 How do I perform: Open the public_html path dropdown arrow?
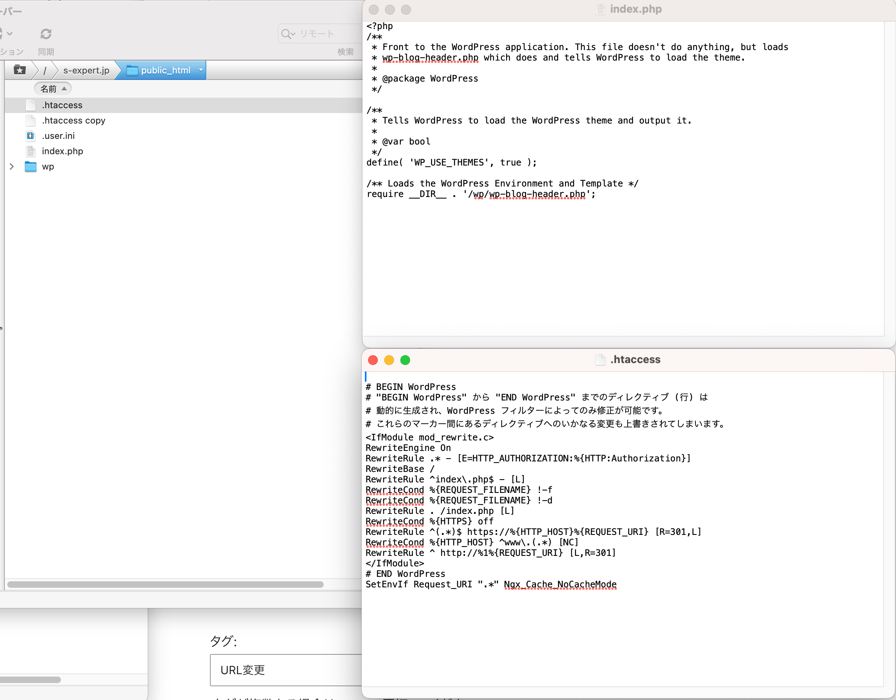pos(201,70)
